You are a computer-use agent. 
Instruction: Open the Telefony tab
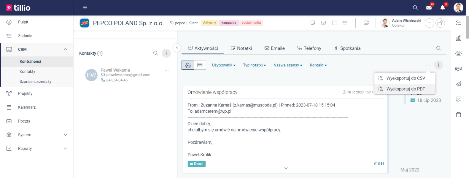pyautogui.click(x=309, y=48)
